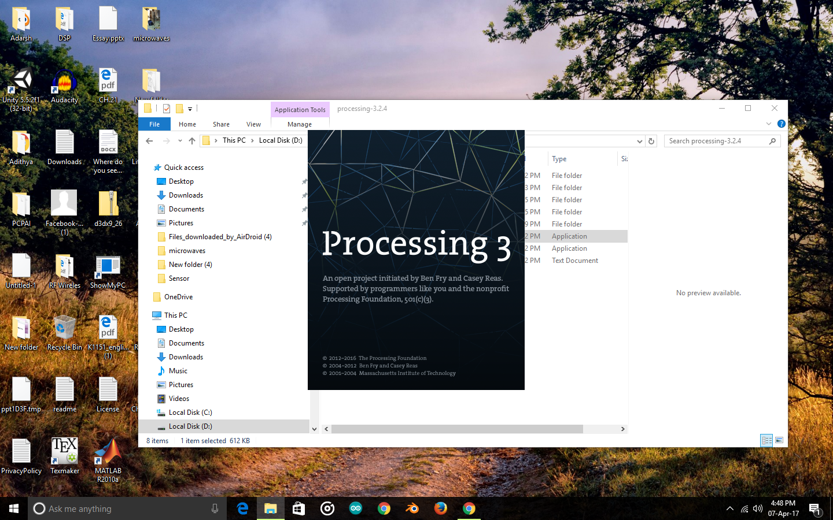Open the Recycle Bin on desktop
The width and height of the screenshot is (833, 520).
coord(64,333)
